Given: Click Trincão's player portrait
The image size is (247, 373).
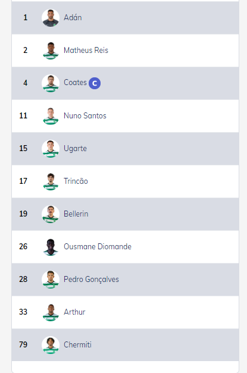Looking at the screenshot, I should pyautogui.click(x=51, y=181).
